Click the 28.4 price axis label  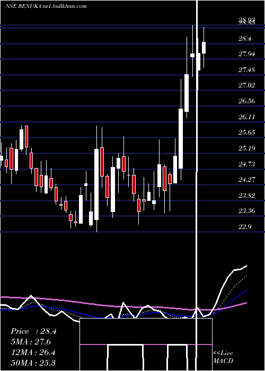245,39
